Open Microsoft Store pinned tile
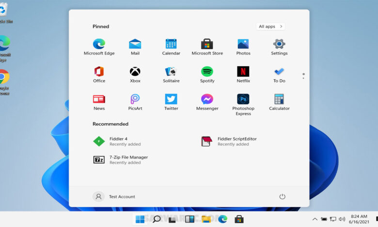This screenshot has height=227, width=378. click(x=207, y=47)
